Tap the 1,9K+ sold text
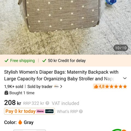 [x=14, y=87]
